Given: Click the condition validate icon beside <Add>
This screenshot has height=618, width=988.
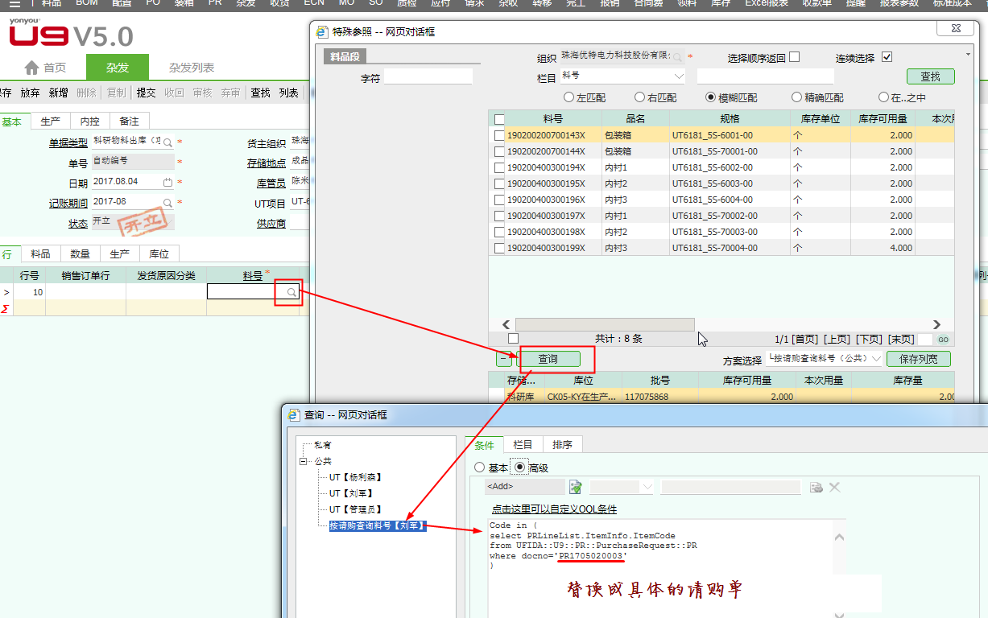Looking at the screenshot, I should pyautogui.click(x=576, y=487).
